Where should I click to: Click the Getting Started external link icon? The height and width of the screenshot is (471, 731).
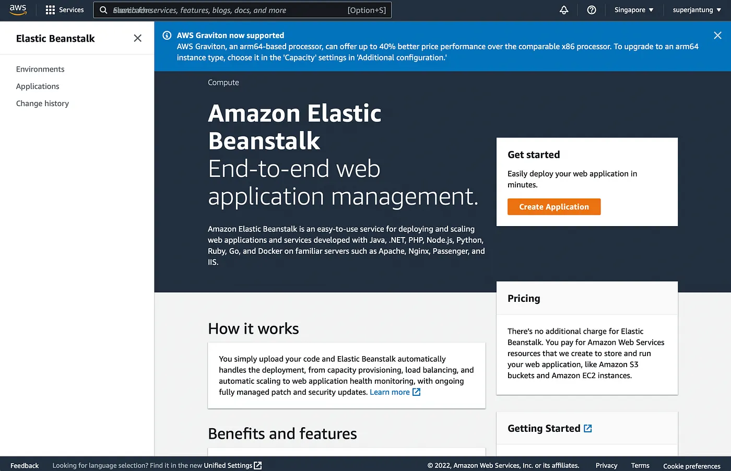coord(588,429)
